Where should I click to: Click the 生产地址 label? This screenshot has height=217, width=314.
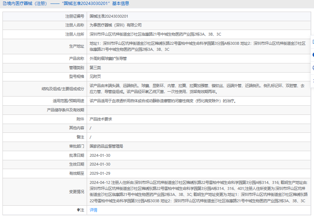[x=77, y=46]
